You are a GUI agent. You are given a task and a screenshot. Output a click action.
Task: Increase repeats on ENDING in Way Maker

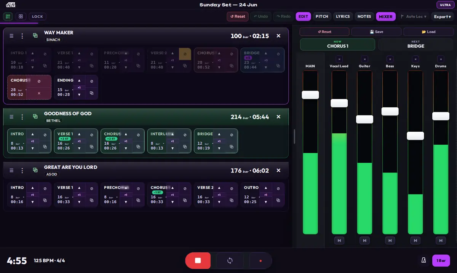coord(79,80)
